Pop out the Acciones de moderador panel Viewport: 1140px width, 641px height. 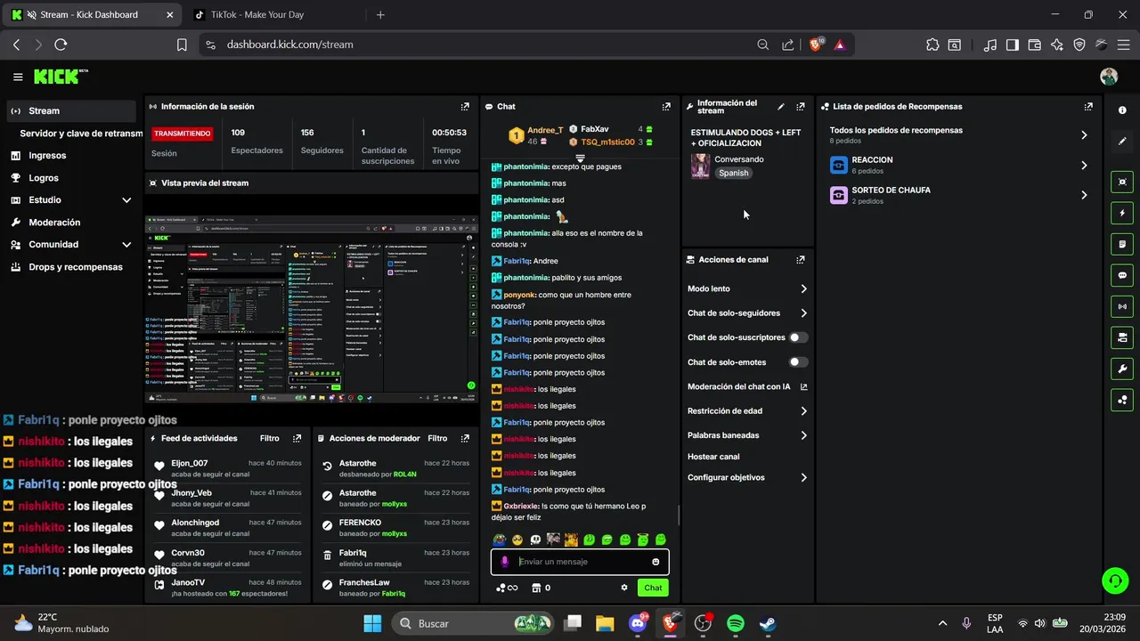(465, 438)
